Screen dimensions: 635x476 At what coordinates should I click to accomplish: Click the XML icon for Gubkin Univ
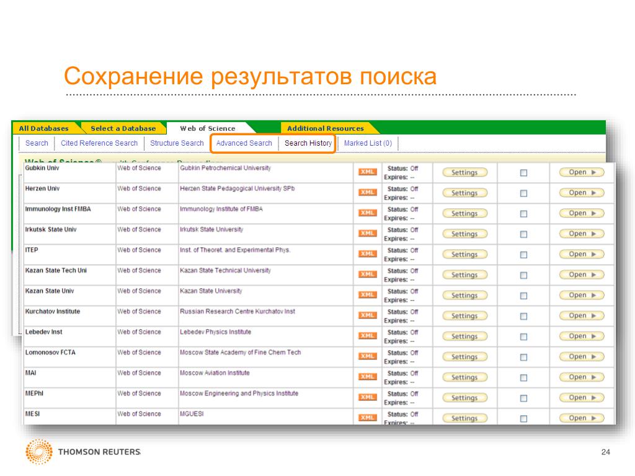367,172
